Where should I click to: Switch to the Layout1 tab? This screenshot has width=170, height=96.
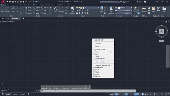15,94
